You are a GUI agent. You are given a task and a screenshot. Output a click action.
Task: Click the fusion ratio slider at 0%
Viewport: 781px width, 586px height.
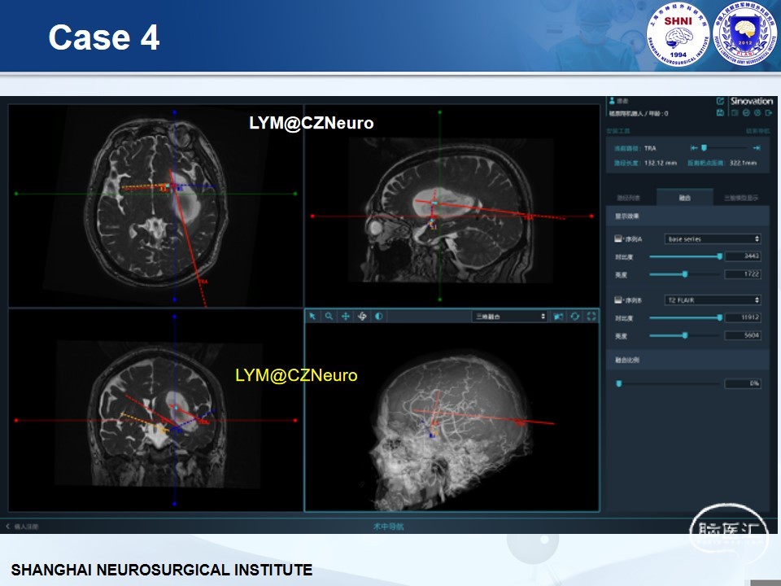tap(619, 383)
